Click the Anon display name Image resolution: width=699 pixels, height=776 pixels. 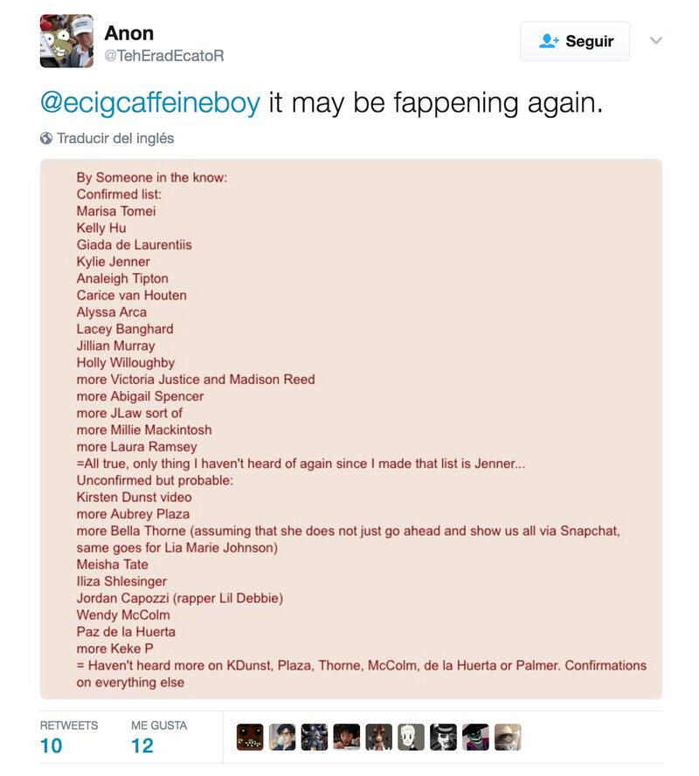[128, 33]
